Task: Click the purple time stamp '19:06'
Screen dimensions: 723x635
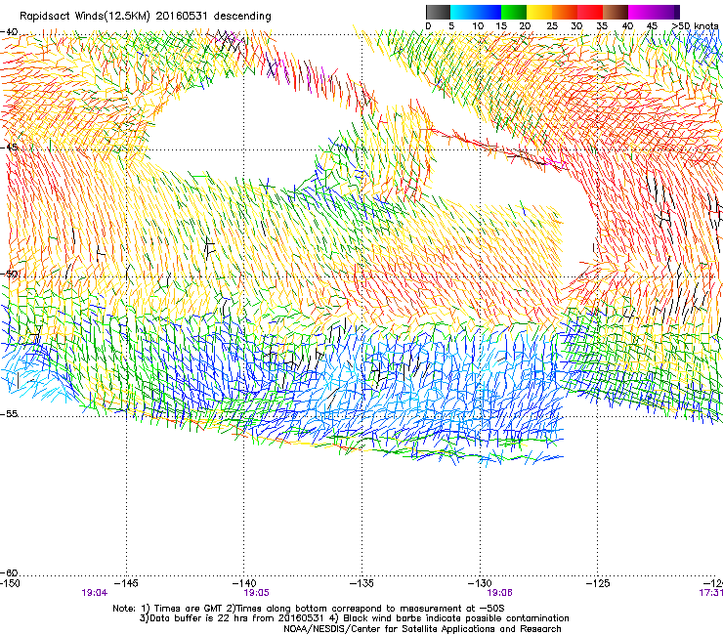Action: pyautogui.click(x=500, y=593)
